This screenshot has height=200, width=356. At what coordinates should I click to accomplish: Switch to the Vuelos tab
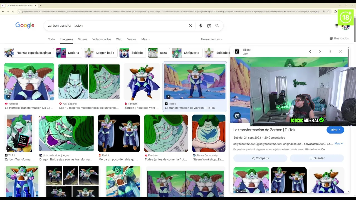132,39
